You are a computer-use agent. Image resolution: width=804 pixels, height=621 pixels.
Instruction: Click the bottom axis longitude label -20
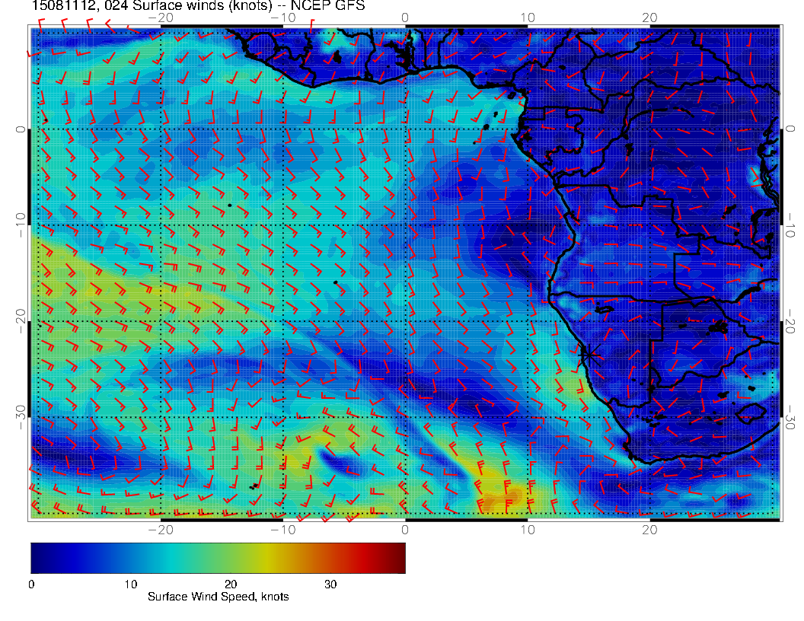(161, 530)
